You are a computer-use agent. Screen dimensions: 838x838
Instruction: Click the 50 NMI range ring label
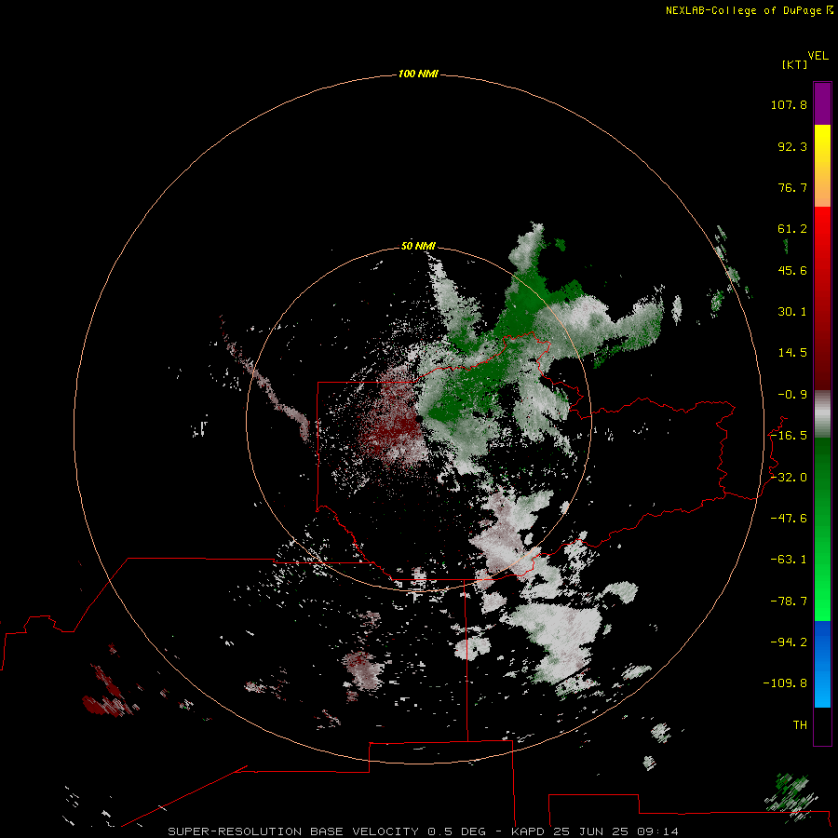coord(418,246)
